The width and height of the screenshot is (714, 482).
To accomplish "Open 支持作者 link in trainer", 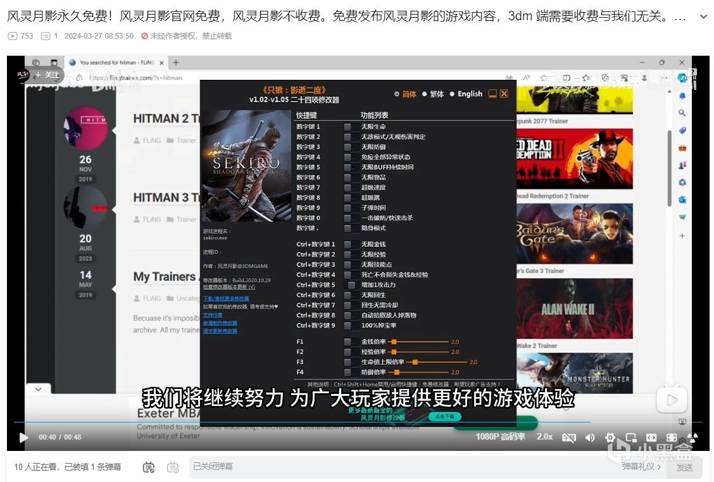I will 213,315.
